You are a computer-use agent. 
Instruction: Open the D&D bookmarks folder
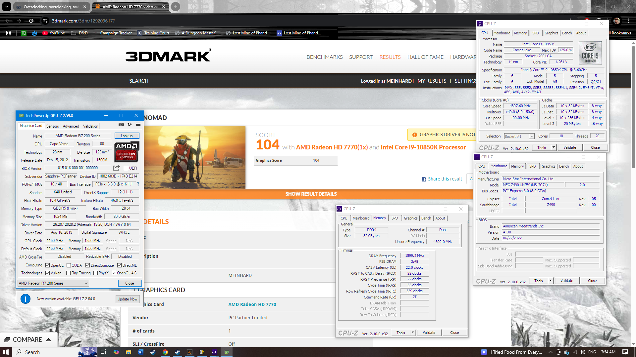click(79, 33)
